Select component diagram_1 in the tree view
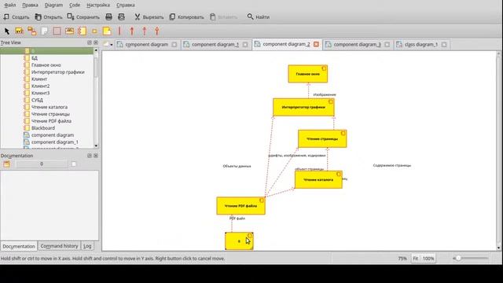 [x=55, y=142]
